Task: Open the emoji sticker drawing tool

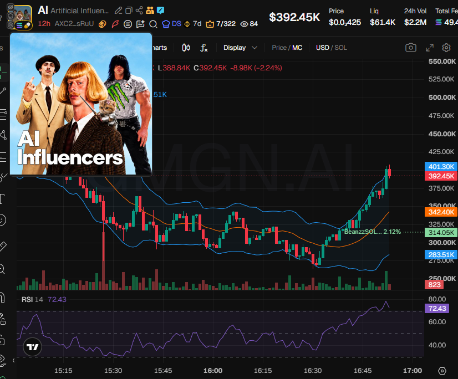Action: [x=2, y=220]
